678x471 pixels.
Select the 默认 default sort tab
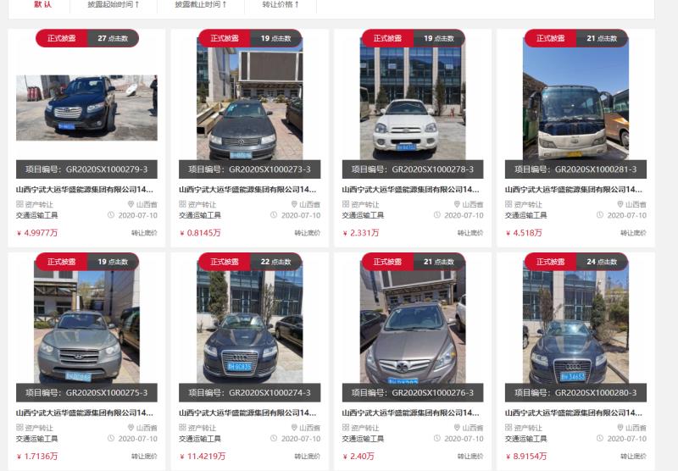coord(43,4)
